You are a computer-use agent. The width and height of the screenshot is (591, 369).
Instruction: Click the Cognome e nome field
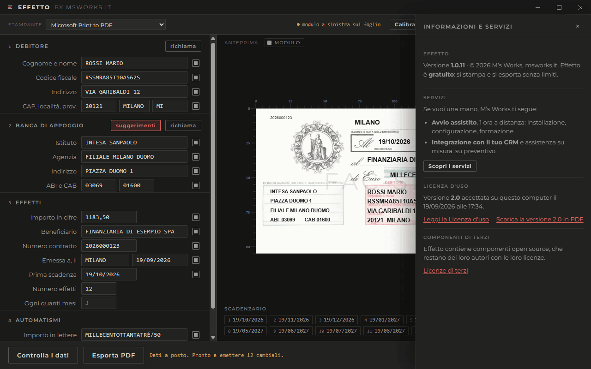tap(134, 63)
